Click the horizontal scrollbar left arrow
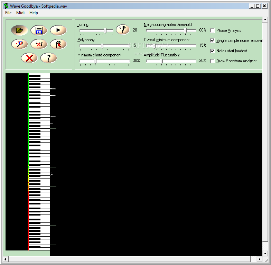Screen dimensions: 271x265 tap(6, 259)
